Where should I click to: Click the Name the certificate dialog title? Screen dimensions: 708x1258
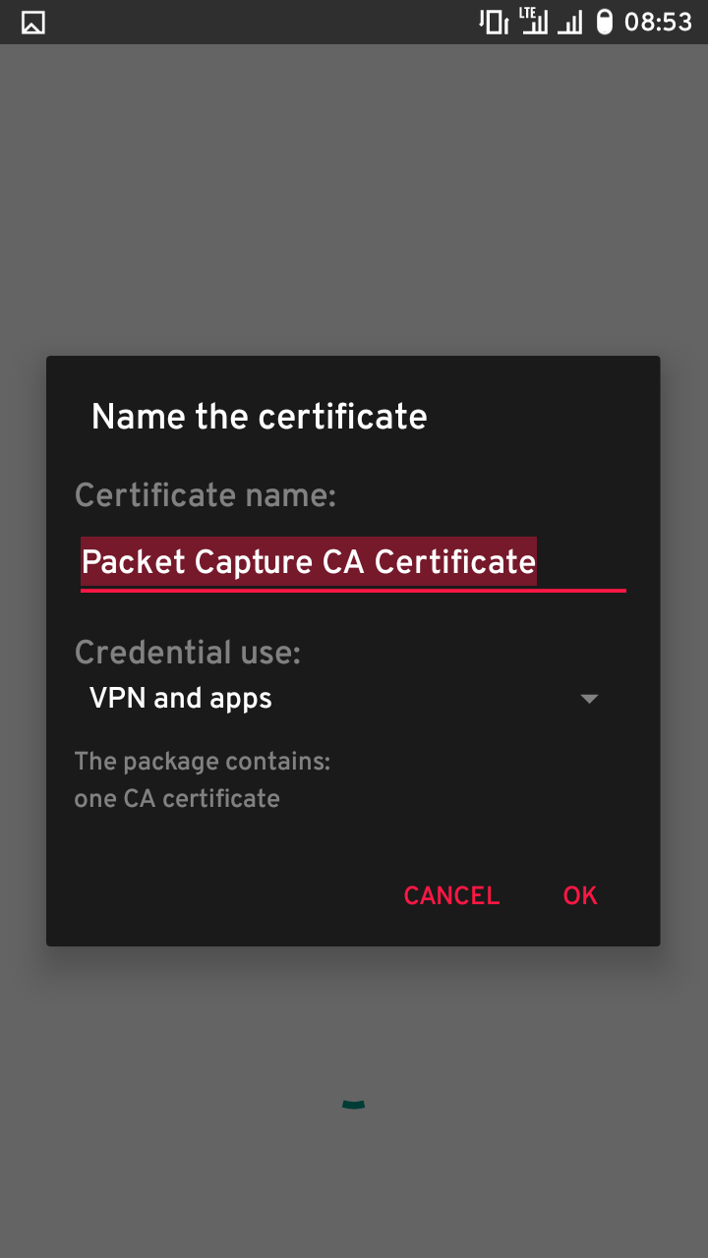click(x=259, y=416)
